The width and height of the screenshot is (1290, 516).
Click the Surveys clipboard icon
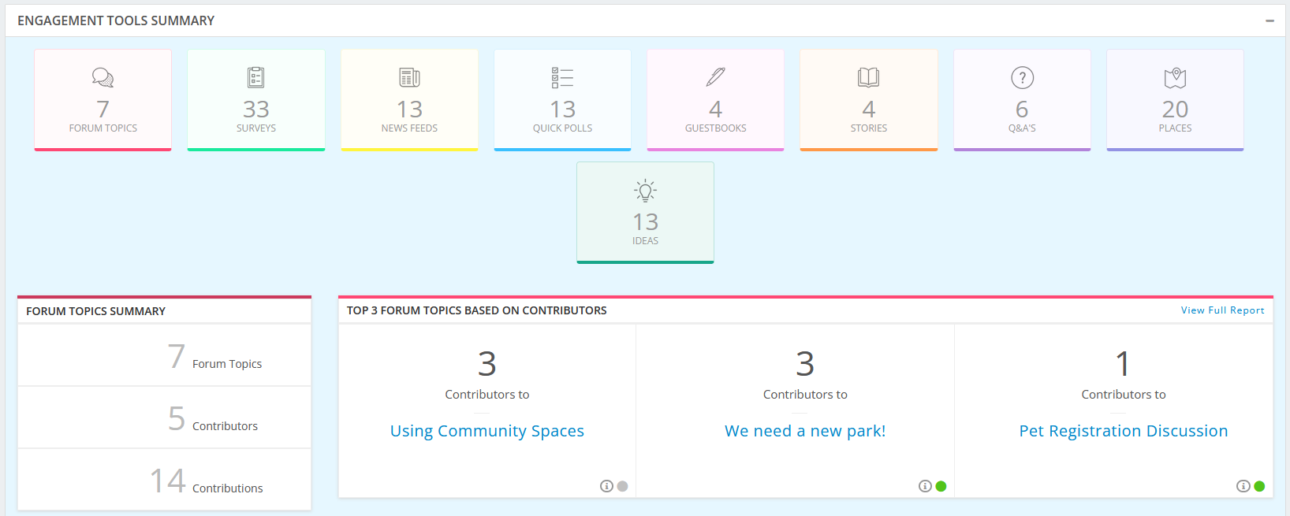click(x=256, y=77)
